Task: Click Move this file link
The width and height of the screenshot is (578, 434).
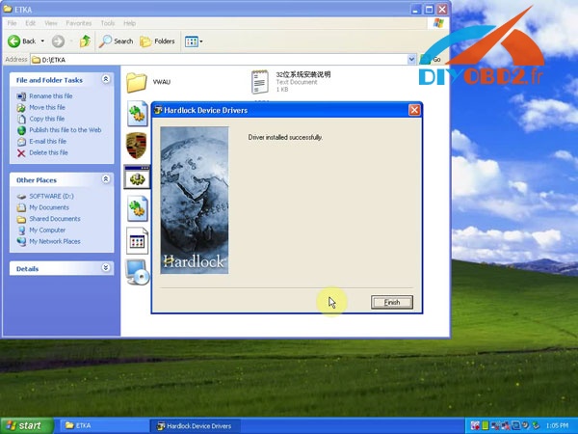Action: click(x=47, y=107)
